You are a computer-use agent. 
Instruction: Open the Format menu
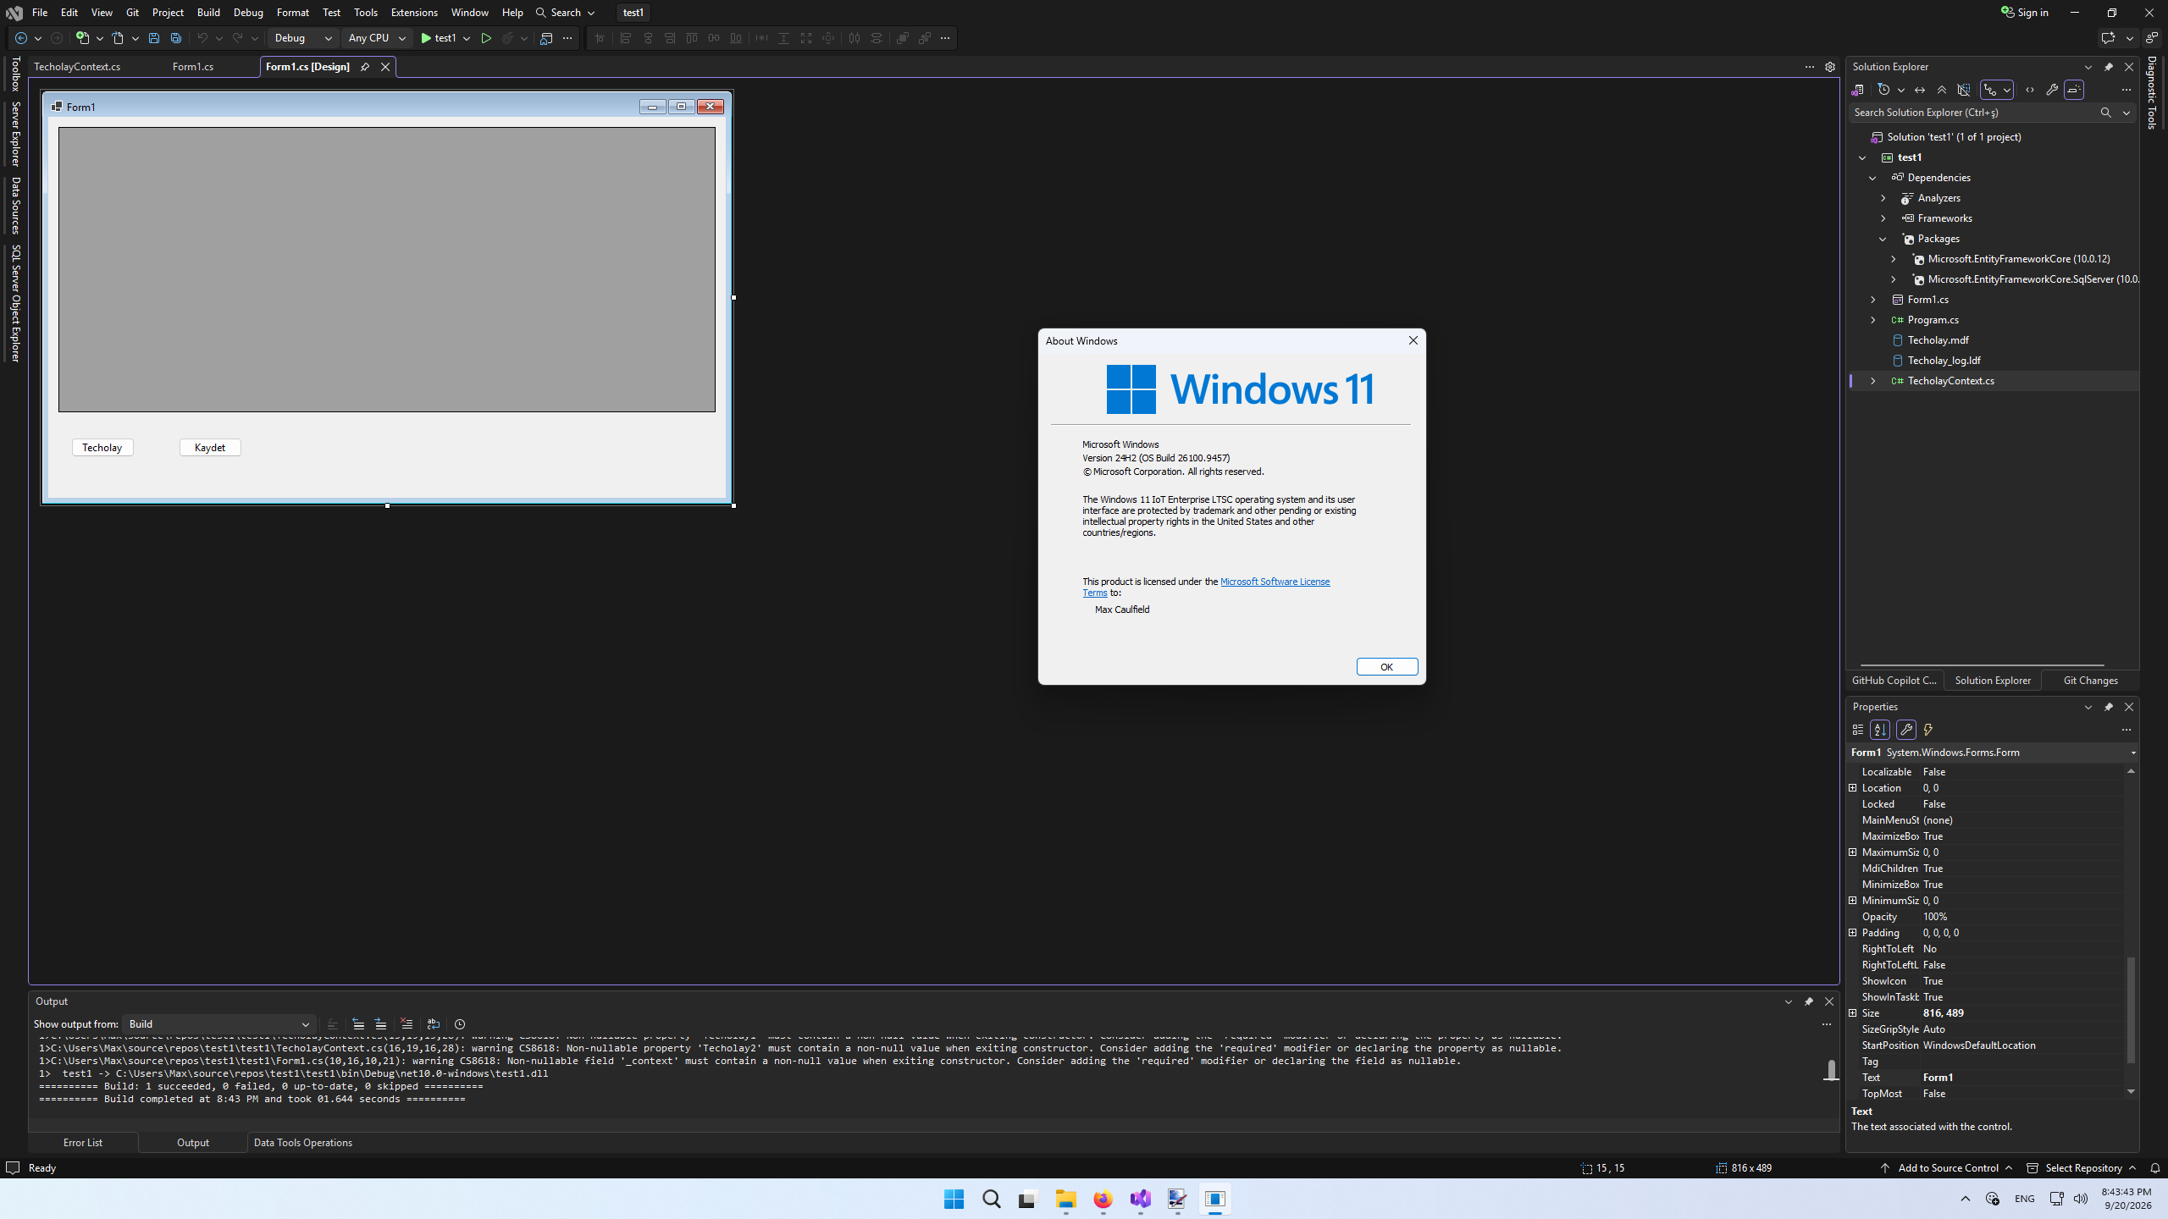coord(293,13)
